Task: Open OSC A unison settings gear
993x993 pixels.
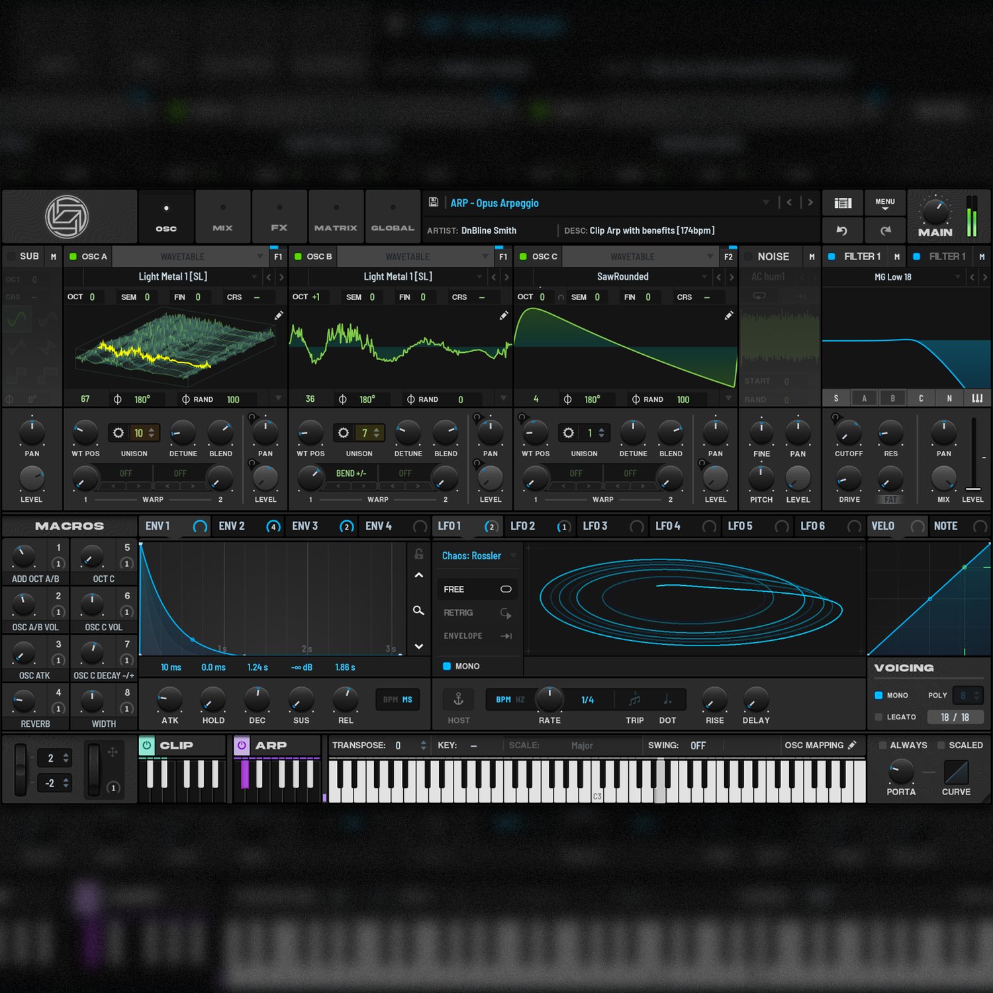Action: [x=118, y=433]
